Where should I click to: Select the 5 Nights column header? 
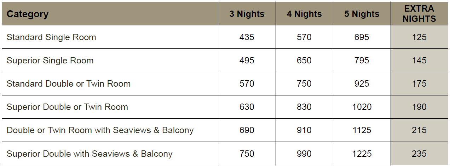[x=362, y=14]
